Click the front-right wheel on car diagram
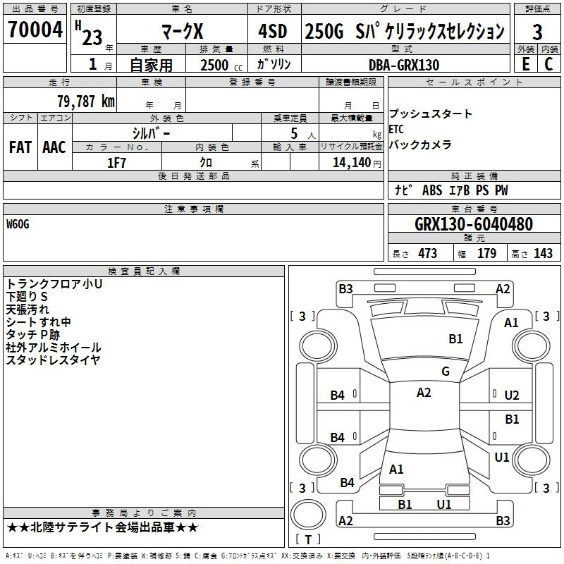This screenshot has width=564, height=564. click(x=531, y=346)
